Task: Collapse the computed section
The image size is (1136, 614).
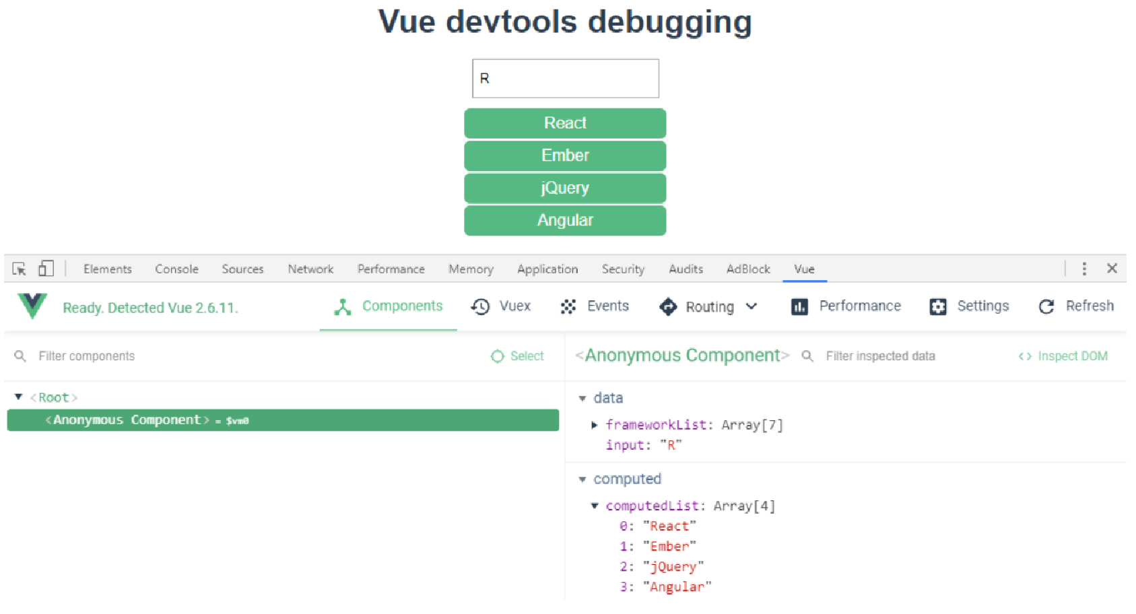Action: [582, 479]
